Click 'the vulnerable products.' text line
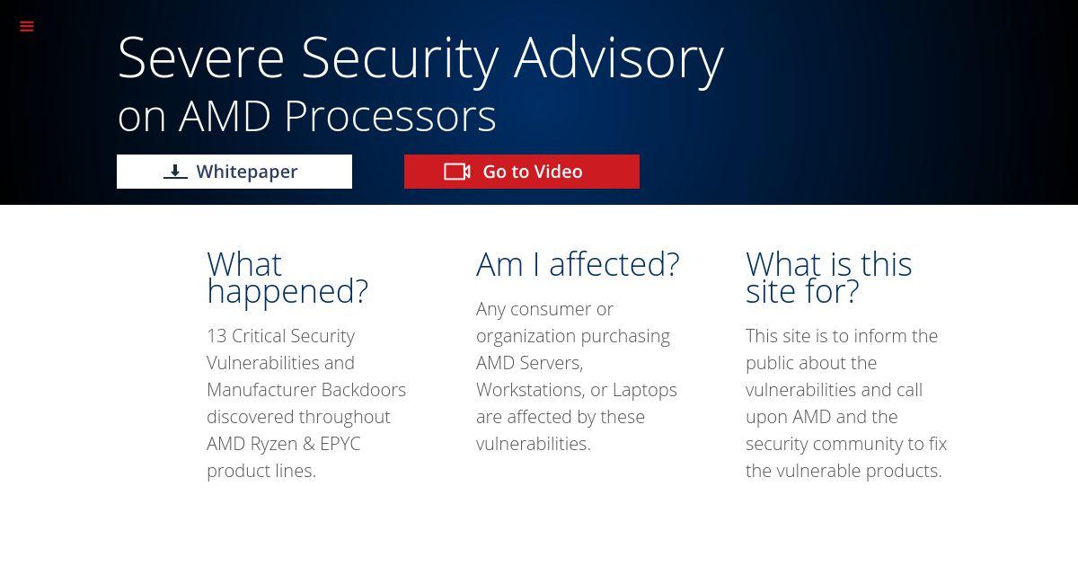Image resolution: width=1078 pixels, height=566 pixels. click(844, 471)
